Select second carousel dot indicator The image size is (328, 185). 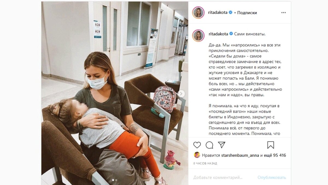[x=116, y=180]
